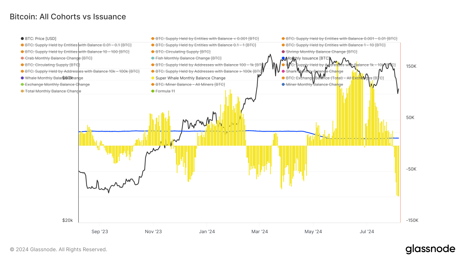Enable Shrimp Monthly Balance Change series
The image size is (465, 261).
point(319,52)
